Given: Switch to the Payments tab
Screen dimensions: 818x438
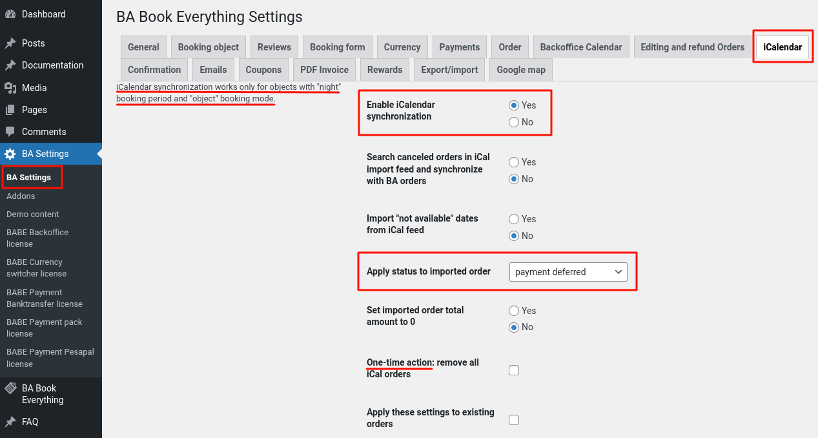Looking at the screenshot, I should (x=459, y=47).
